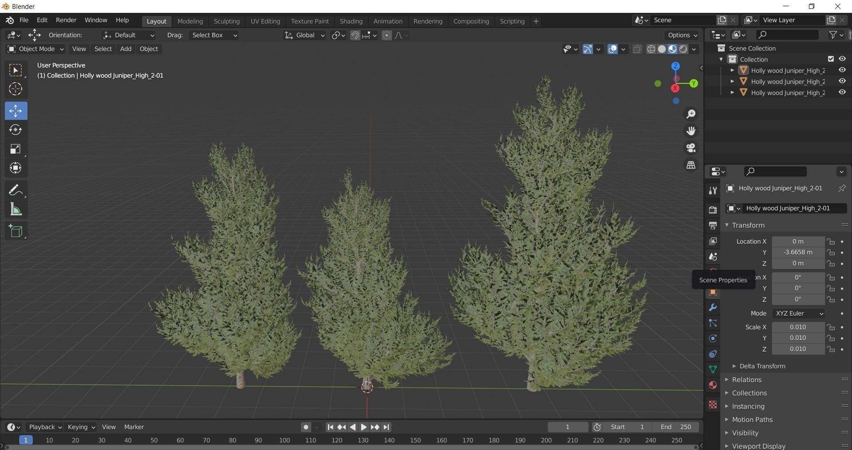Open the Scene properties tab
The height and width of the screenshot is (450, 852).
pos(713,257)
